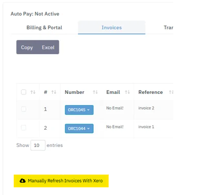The image size is (210, 196).
Task: Check the box for invoice ORC1045 row
Action: pos(24,109)
